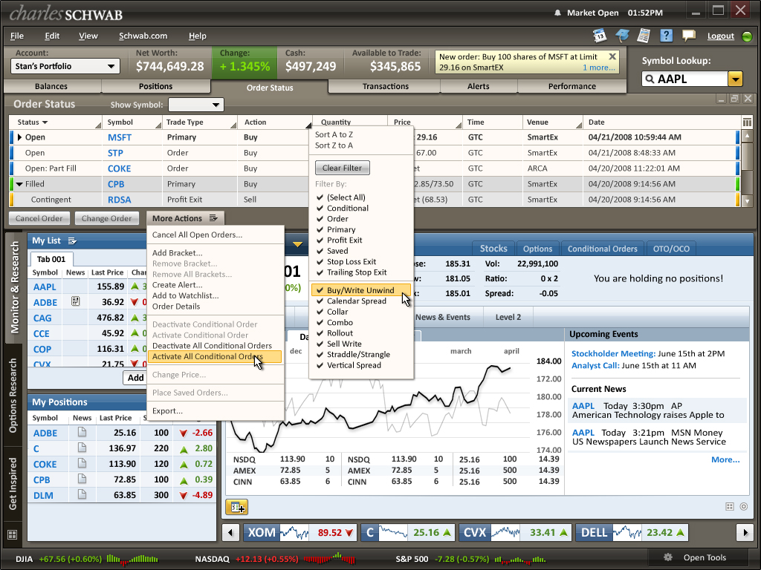Click the grid icon at bottom of sidebar
This screenshot has height=570, width=761.
coord(13,534)
